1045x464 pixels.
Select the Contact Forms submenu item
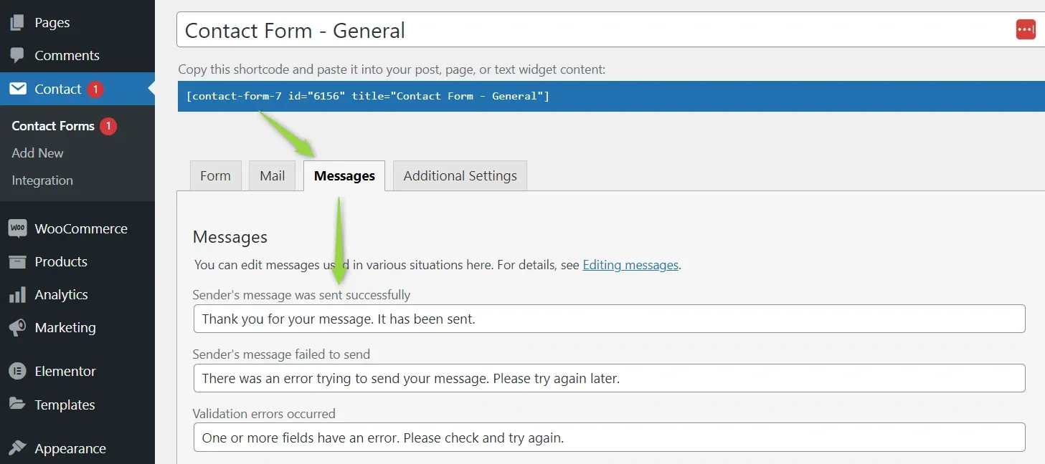pos(53,126)
